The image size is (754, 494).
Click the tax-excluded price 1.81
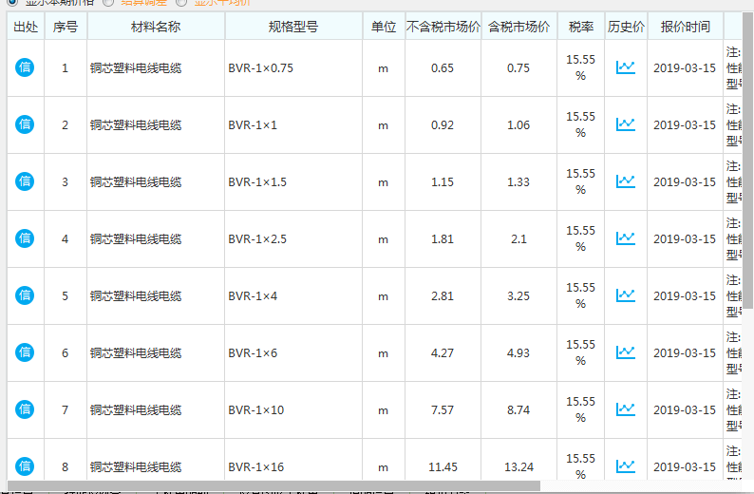click(x=443, y=239)
